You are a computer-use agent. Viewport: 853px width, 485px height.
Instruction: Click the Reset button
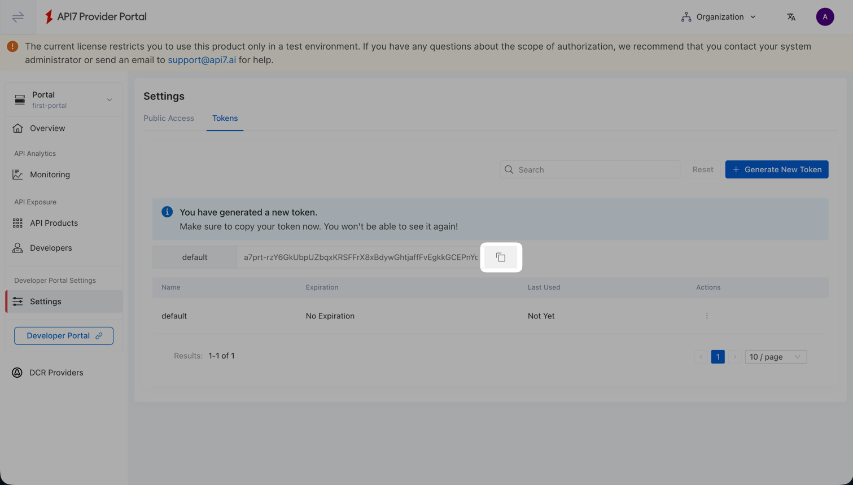tap(702, 170)
